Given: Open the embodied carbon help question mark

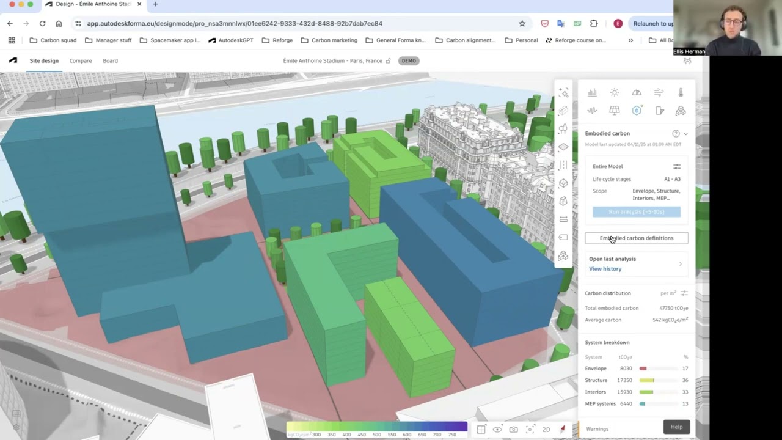Looking at the screenshot, I should (676, 133).
